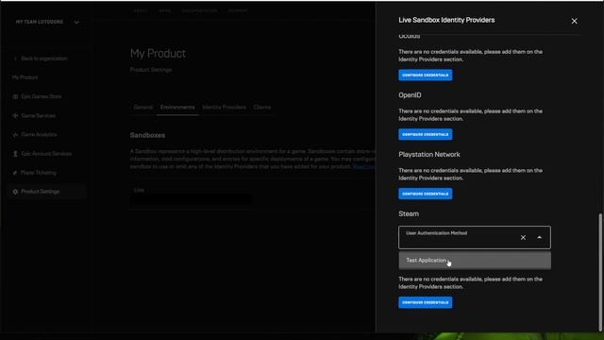Open the Game Analytics sidebar icon
Screen dimensions: 604x340
point(15,134)
